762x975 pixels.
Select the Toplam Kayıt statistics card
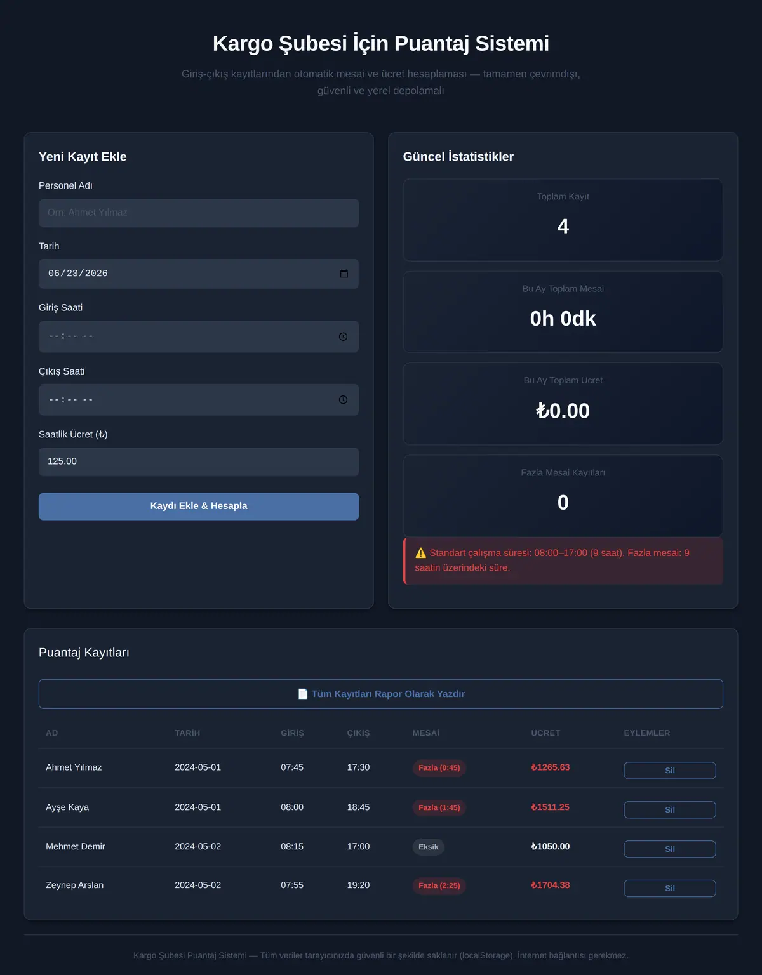coord(563,220)
